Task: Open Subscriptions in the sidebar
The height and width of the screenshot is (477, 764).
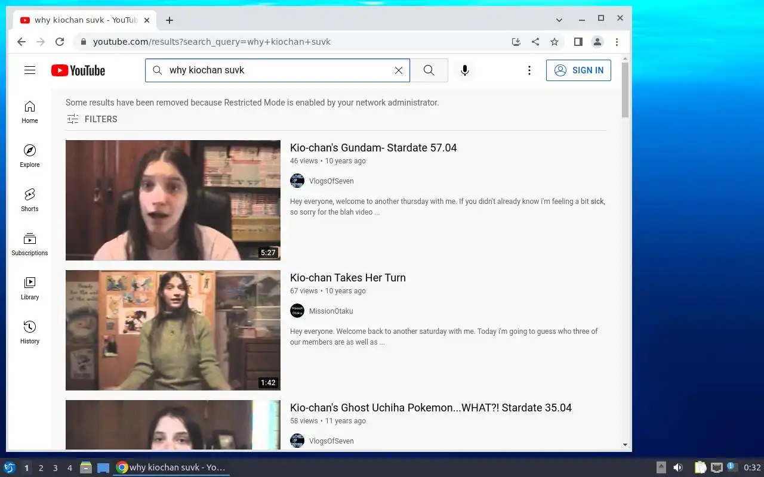Action: (x=30, y=244)
